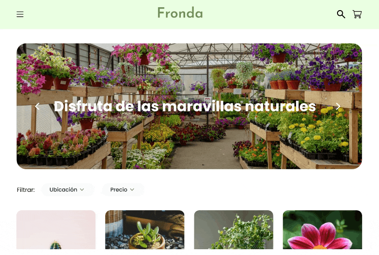
Task: Select the word 'Precio' in the filter
Action: [x=119, y=190]
